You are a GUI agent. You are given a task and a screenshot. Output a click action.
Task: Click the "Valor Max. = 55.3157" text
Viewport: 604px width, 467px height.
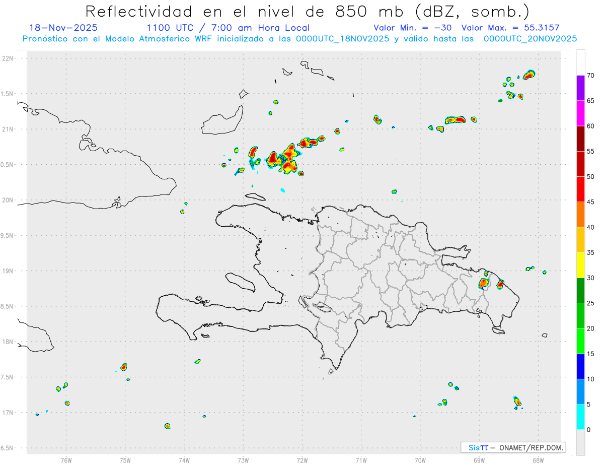(510, 28)
